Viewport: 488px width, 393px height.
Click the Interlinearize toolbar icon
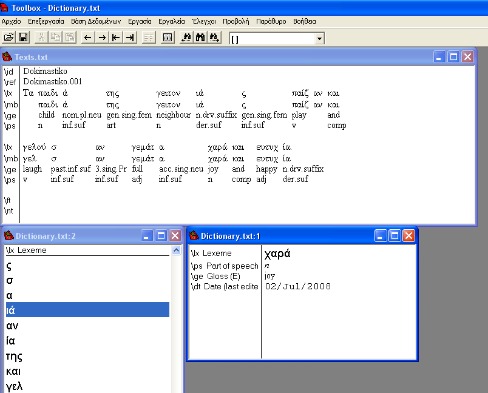(x=149, y=38)
